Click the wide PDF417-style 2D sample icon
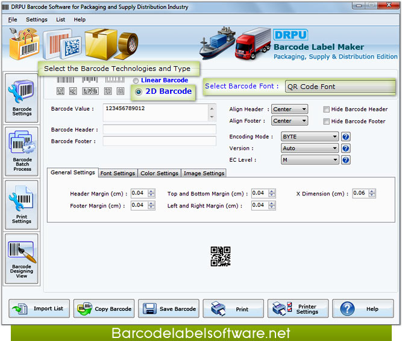Image resolution: width=402 pixels, height=341 pixels. point(90,91)
